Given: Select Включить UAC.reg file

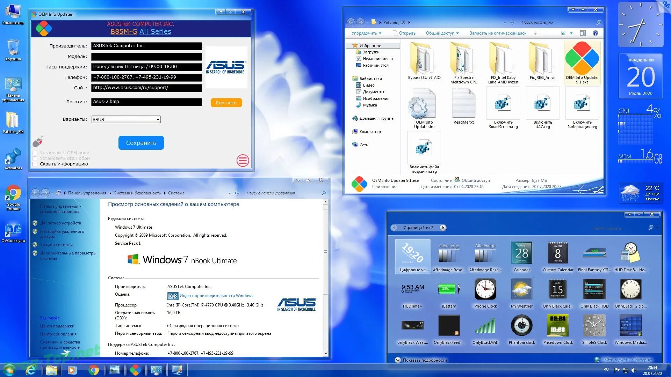Looking at the screenshot, I should 542,108.
